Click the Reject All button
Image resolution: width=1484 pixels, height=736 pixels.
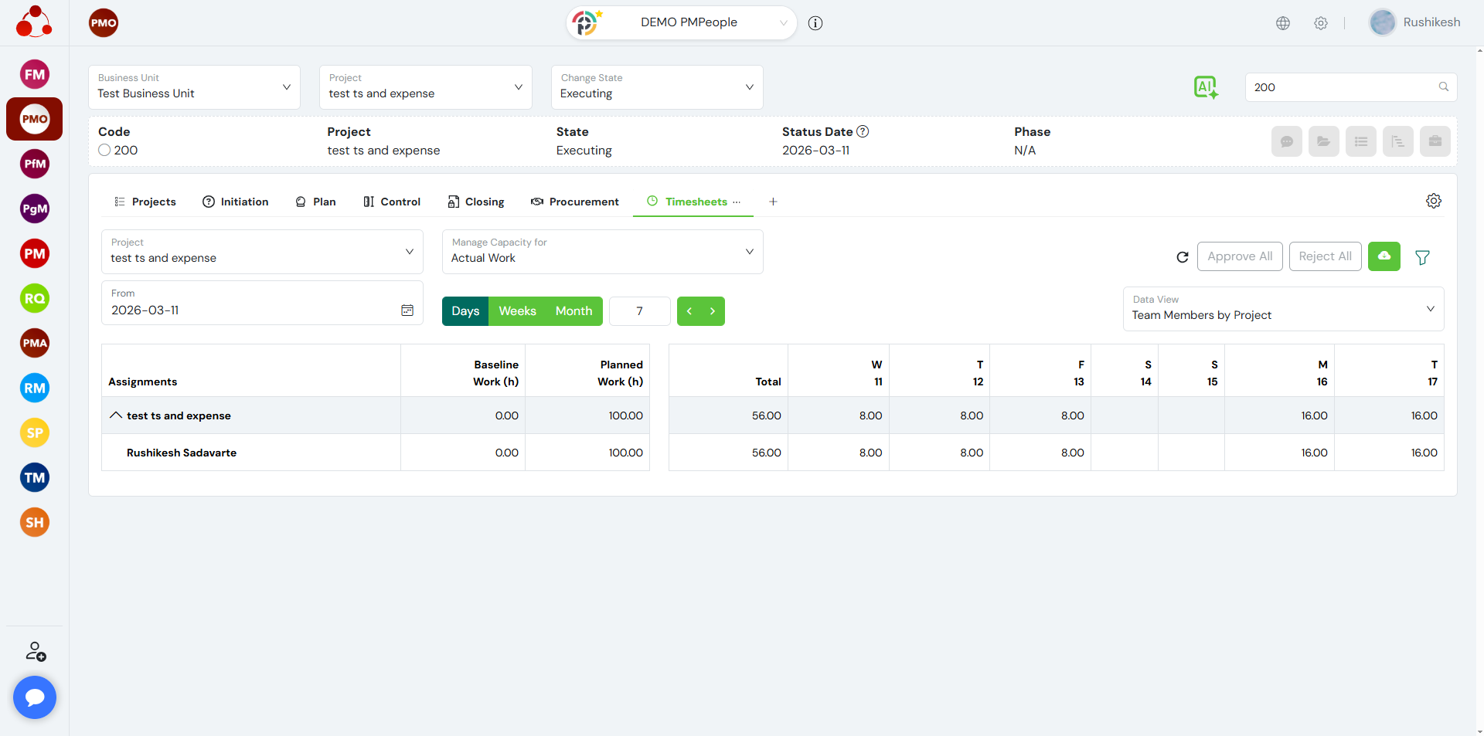(1325, 256)
